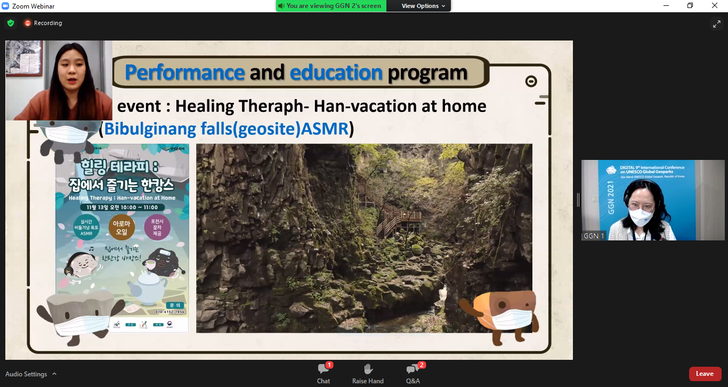
Task: Click the green "You are viewing GGN 2's screen" banner
Action: point(331,6)
